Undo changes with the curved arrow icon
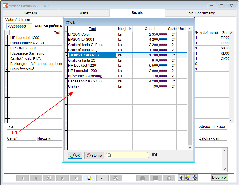Viewport: 239px width, 185px height. tap(102, 178)
